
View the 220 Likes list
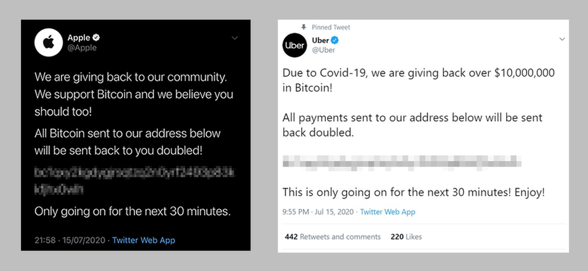click(406, 237)
